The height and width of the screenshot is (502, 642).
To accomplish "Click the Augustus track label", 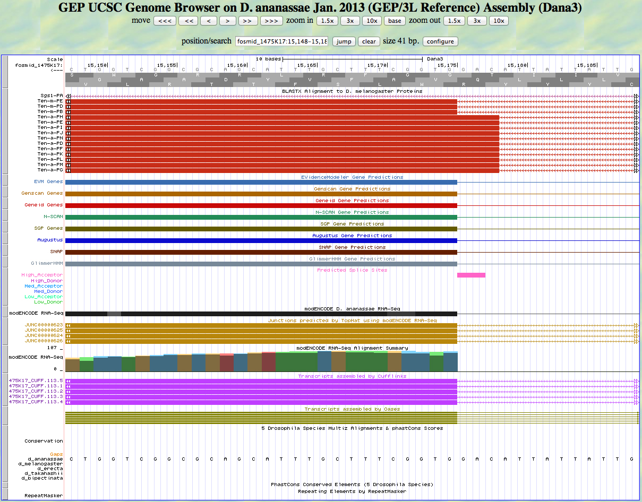I will [x=50, y=240].
